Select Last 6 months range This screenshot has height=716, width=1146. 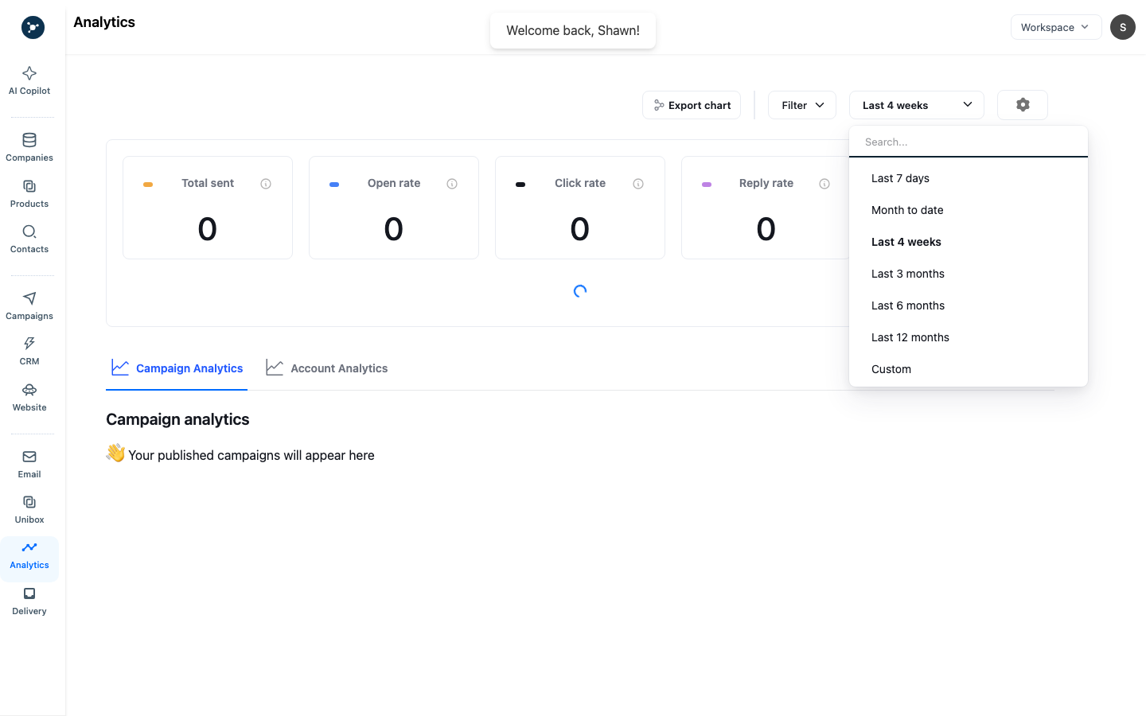pos(969,305)
